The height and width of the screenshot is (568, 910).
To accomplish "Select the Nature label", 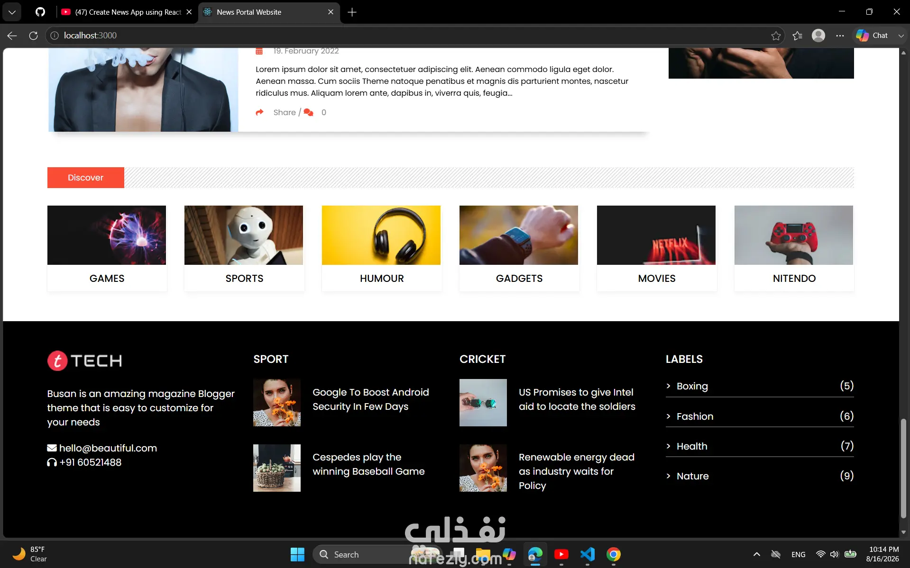I will pos(693,476).
